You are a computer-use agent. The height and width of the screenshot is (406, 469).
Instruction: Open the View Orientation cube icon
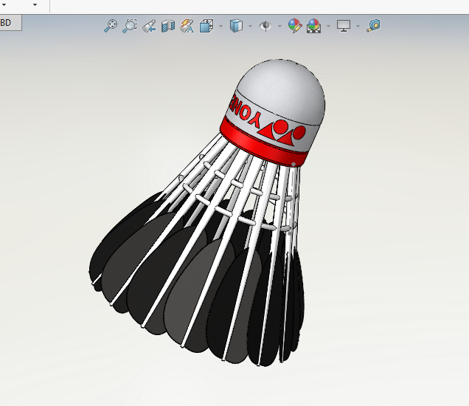pyautogui.click(x=206, y=26)
